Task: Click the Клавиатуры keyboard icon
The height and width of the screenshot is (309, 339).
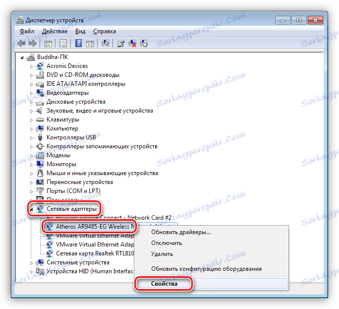Action: [40, 120]
